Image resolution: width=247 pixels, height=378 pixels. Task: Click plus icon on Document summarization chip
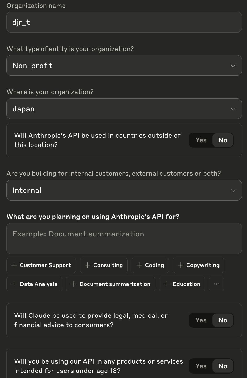pos(74,284)
